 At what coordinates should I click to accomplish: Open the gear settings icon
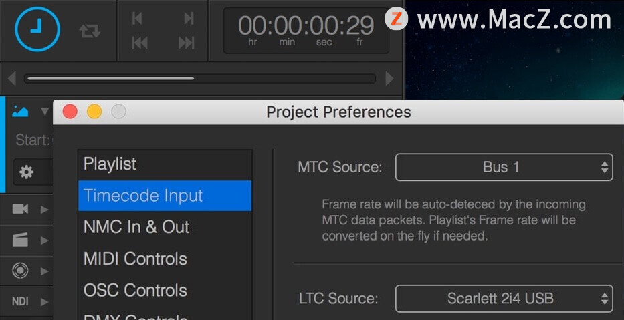pos(27,172)
